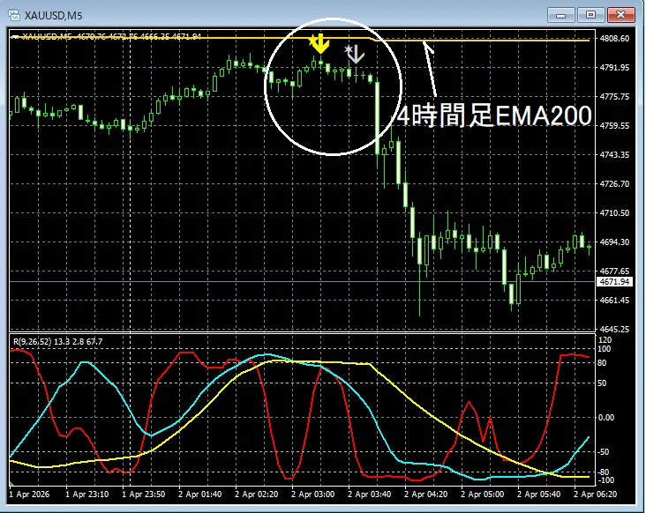646x513 pixels.
Task: Click the 2 Apr 05:40 time axis label
Action: [538, 494]
